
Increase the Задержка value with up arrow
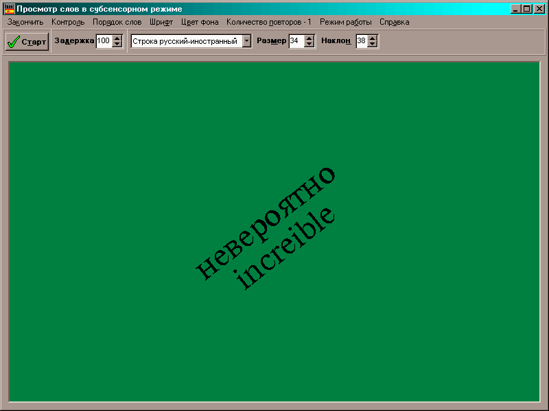[117, 38]
